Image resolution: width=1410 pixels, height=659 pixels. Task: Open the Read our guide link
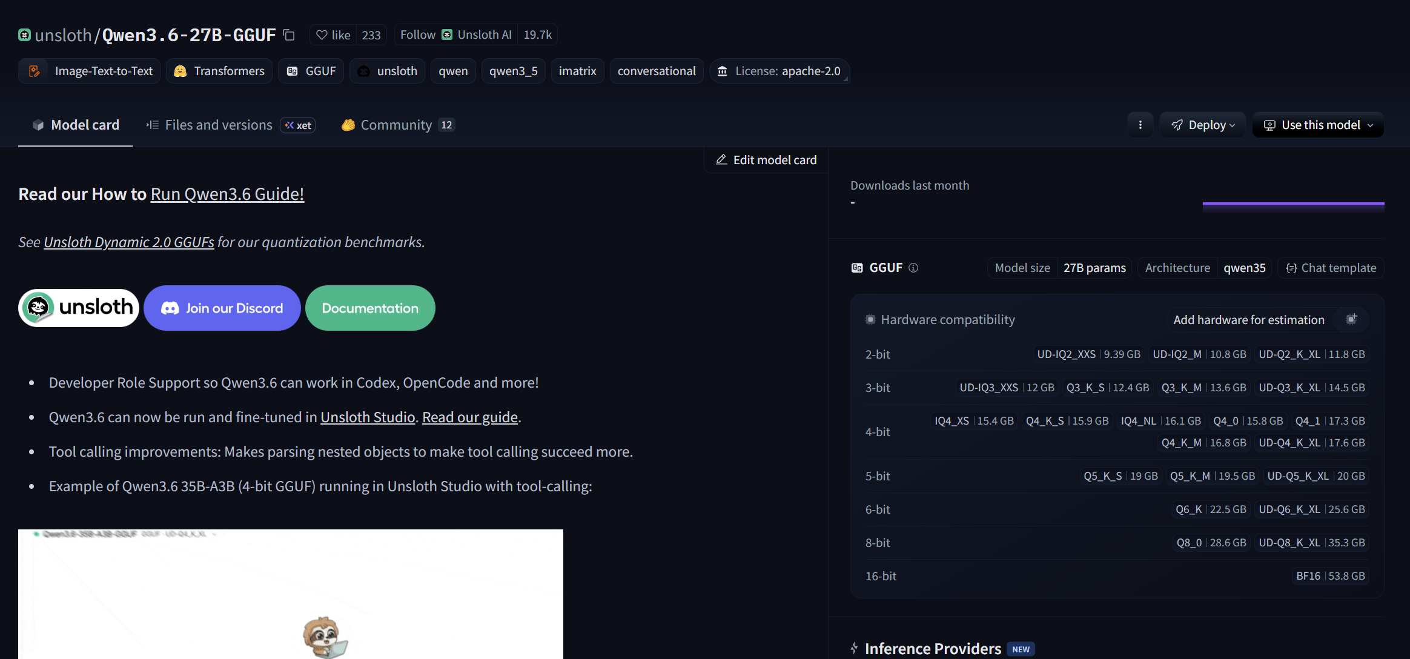(470, 417)
